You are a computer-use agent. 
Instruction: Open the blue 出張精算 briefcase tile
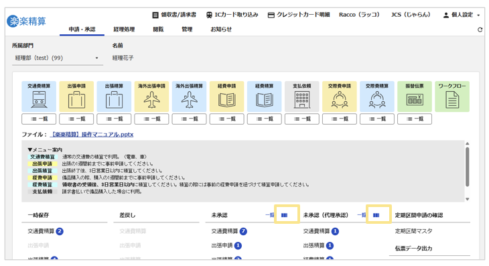(114, 96)
